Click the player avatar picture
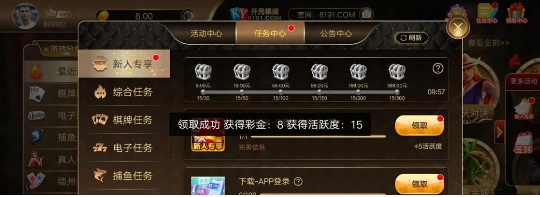Viewport: 540px width, 197px height. (25, 16)
